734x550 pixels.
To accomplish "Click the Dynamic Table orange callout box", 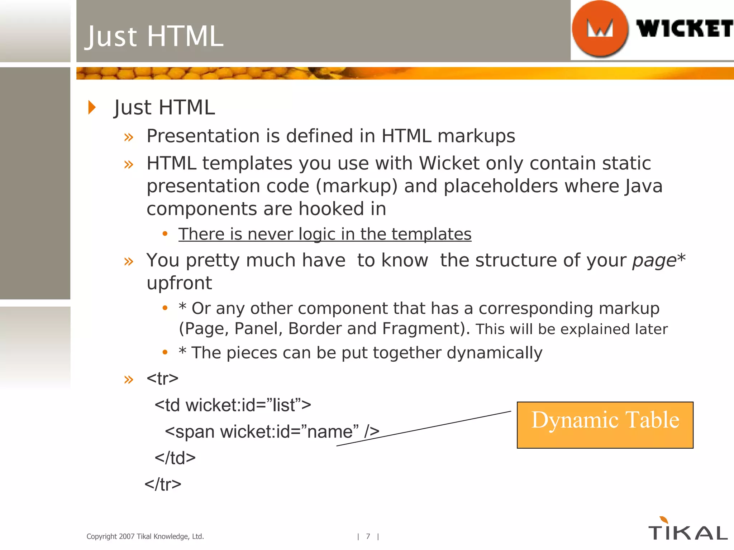I will (x=605, y=425).
